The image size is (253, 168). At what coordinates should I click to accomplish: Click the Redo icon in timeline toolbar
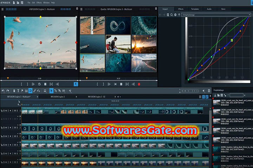(x=8, y=91)
